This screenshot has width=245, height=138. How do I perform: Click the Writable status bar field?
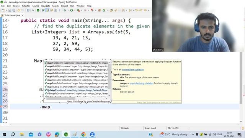(x=124, y=128)
